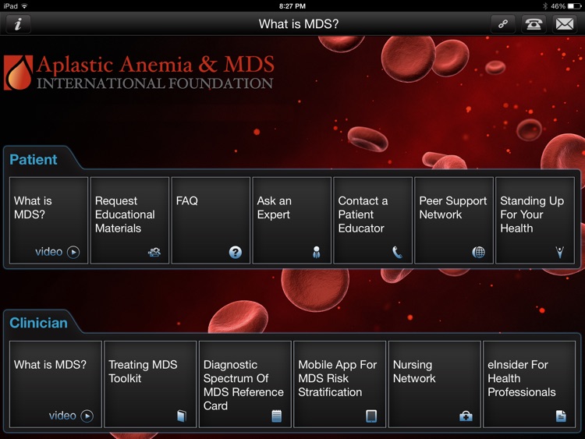
Task: Tap the FAQ question mark icon
Action: [x=235, y=252]
